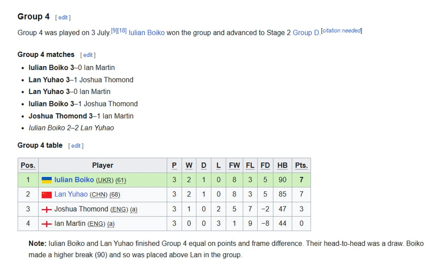Click the England flag beside Joshua Thomond

[47, 210]
